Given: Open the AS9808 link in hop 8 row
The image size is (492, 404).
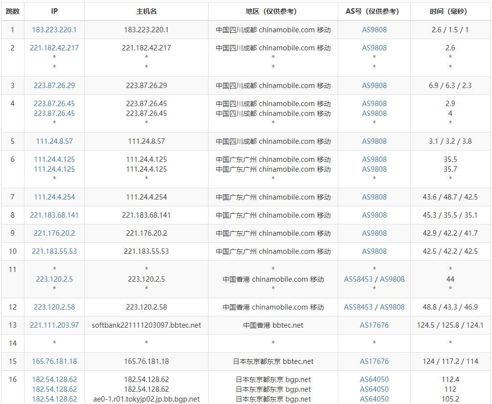Looking at the screenshot, I should coord(374,215).
